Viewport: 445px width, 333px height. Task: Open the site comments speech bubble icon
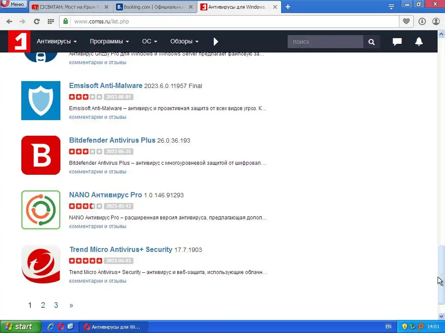point(397,42)
